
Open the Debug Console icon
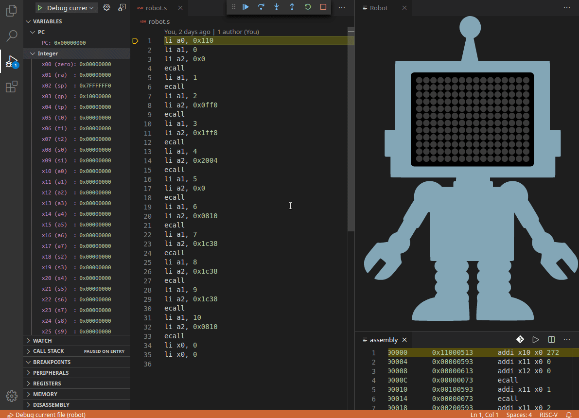coord(122,7)
